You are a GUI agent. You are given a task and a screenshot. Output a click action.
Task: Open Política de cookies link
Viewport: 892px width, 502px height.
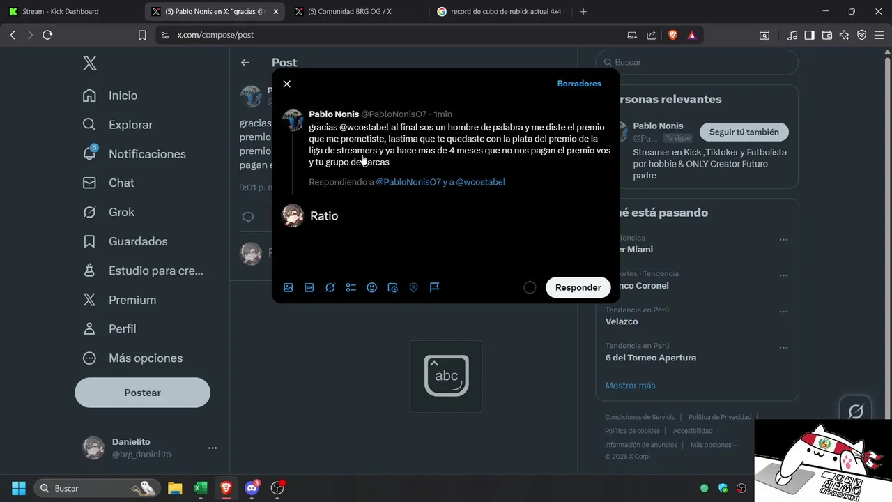632,431
